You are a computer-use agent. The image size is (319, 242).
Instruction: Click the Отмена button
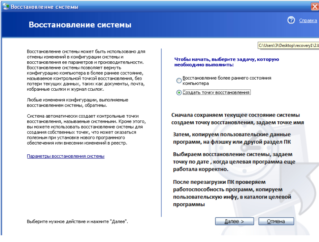276,221
